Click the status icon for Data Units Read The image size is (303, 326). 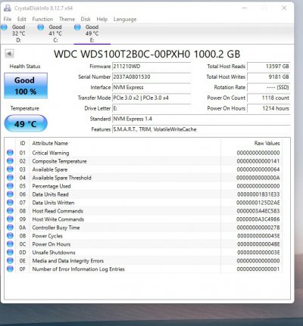tap(10, 194)
